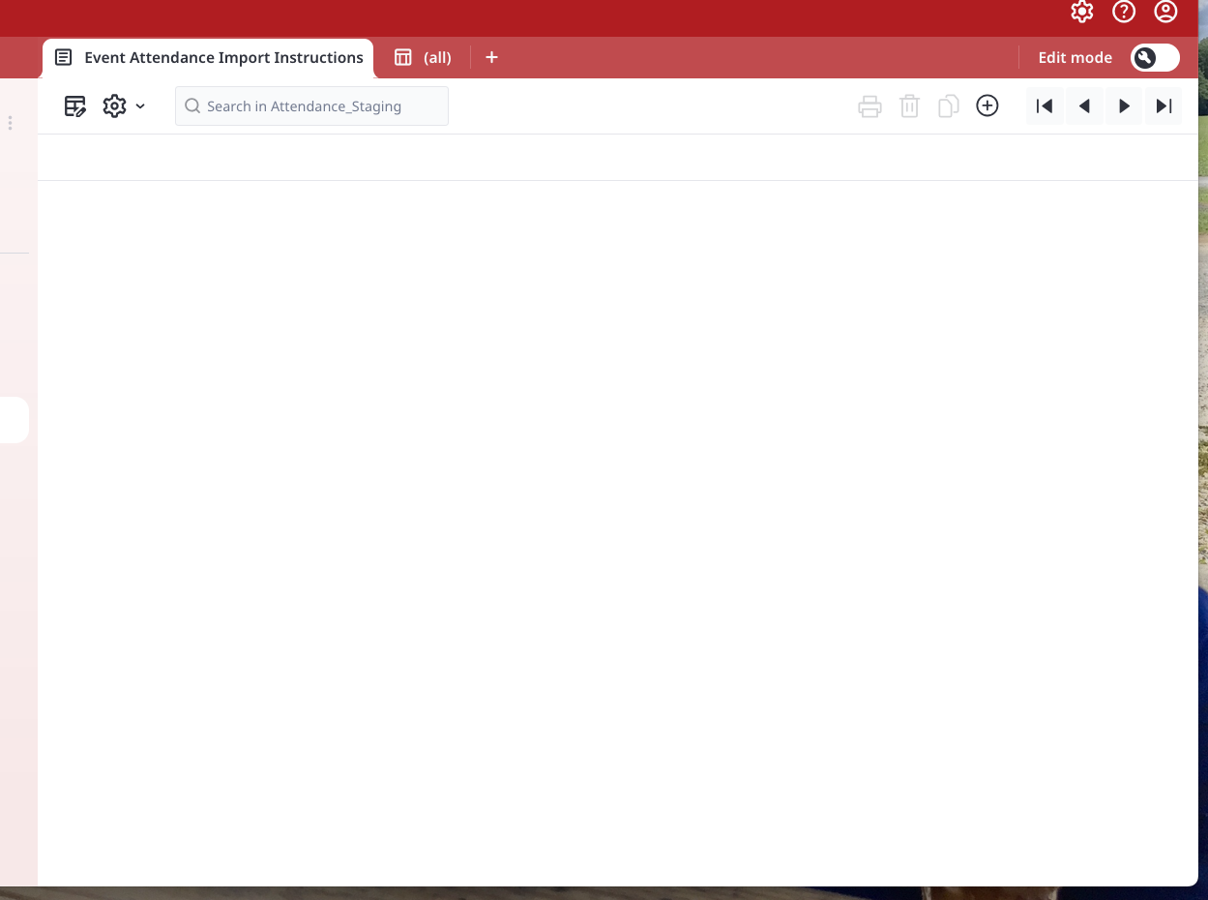
Task: Toggle the Edit mode switch
Action: click(x=1155, y=58)
